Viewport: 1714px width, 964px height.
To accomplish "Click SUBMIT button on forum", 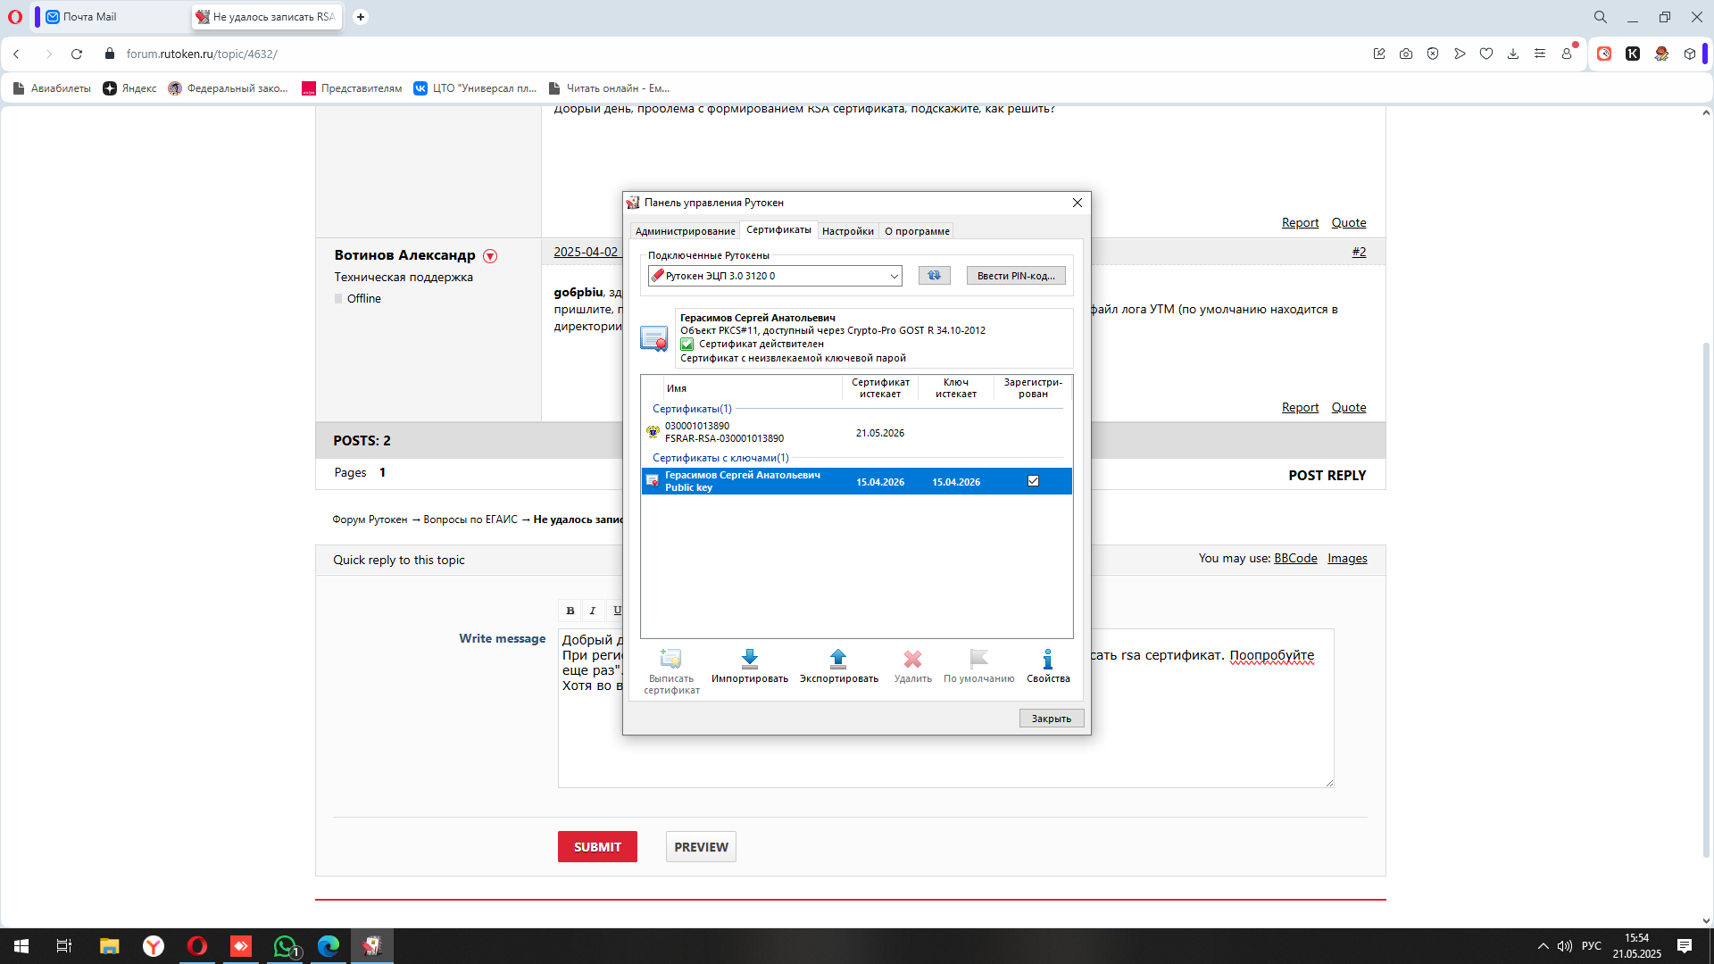I will (x=597, y=847).
